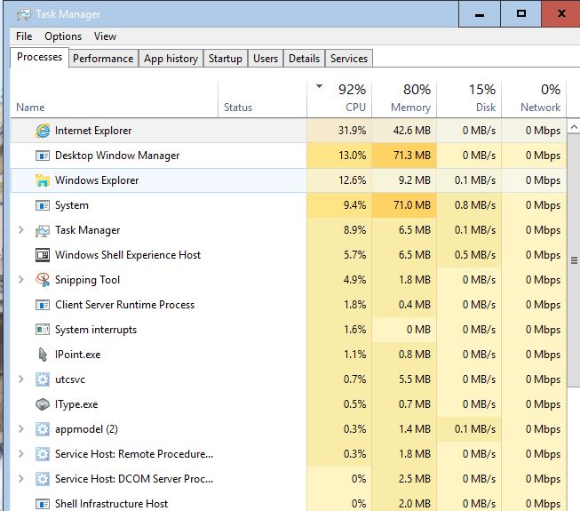Click the Service Host: DCOM Server gear icon
This screenshot has width=580, height=511.
coord(43,479)
